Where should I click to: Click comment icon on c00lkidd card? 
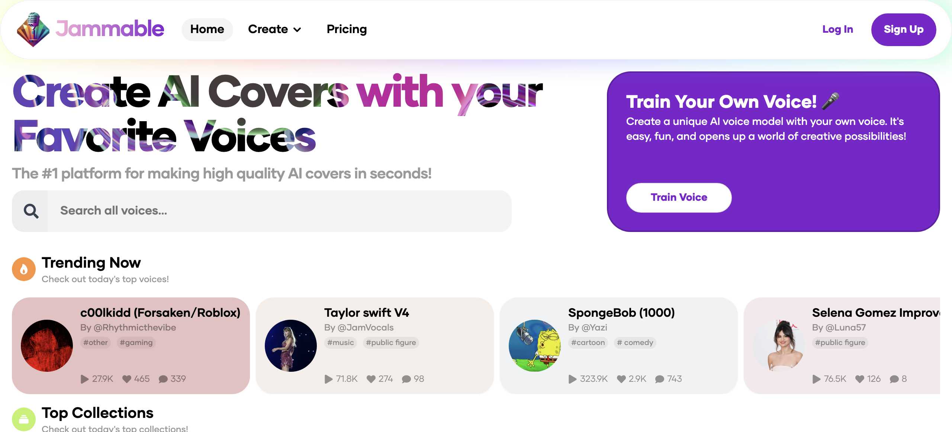[163, 379]
